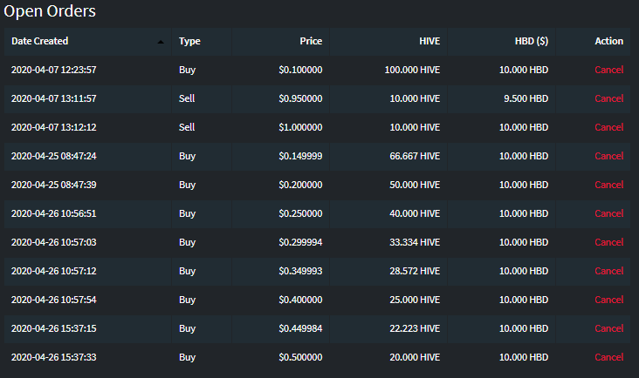Select date 2020-04-25 08:47:24

click(54, 156)
